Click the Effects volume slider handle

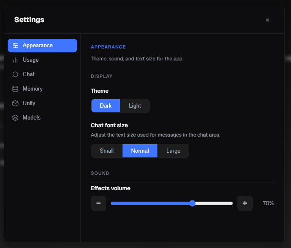coord(192,203)
